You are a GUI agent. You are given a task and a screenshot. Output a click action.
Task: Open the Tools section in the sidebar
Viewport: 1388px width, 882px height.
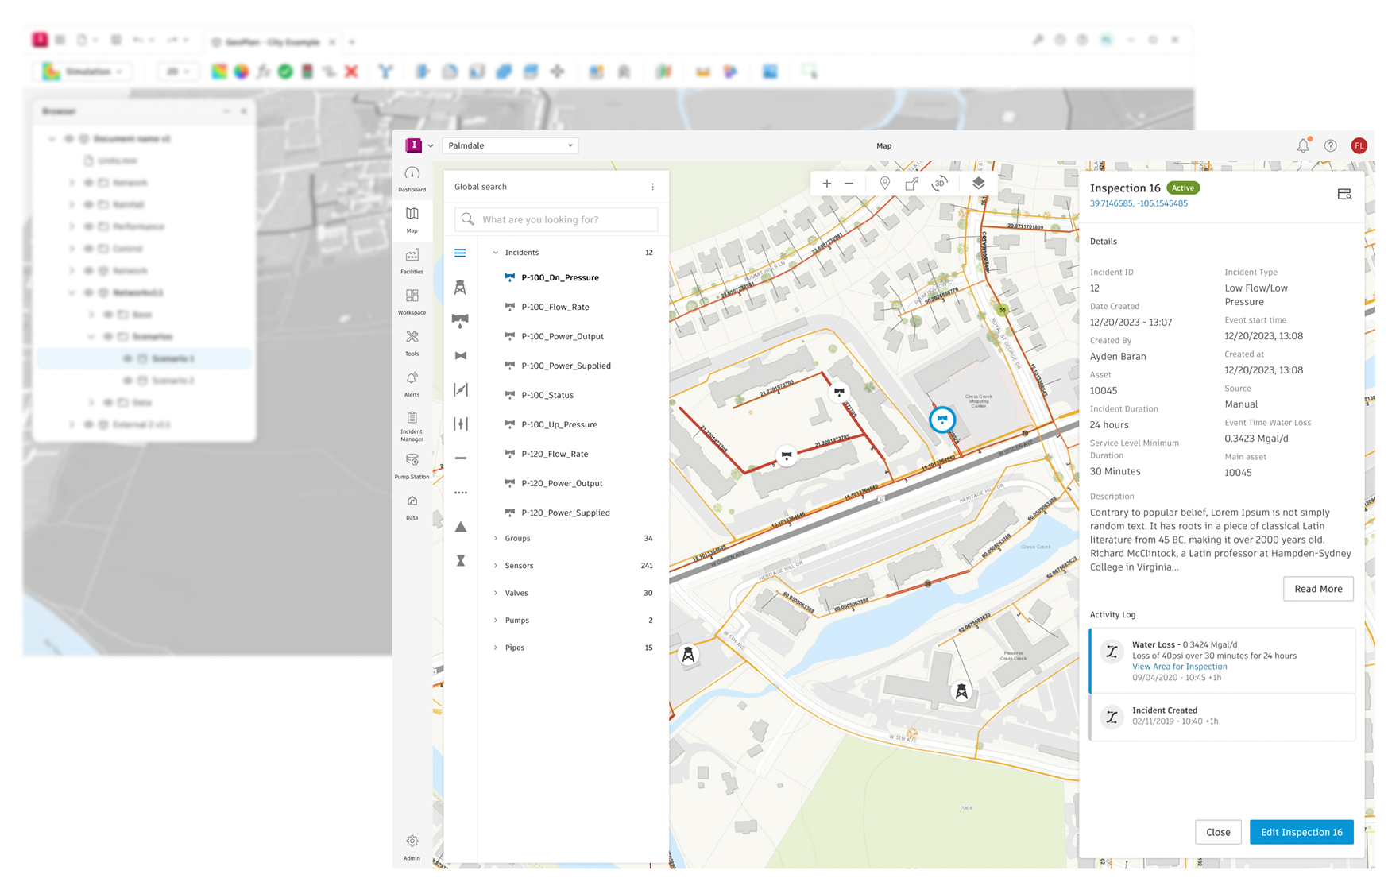pyautogui.click(x=412, y=343)
